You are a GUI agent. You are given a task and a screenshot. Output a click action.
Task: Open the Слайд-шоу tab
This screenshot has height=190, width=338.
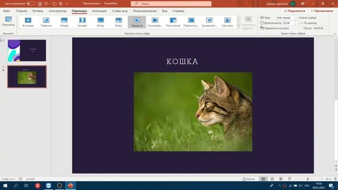(120, 11)
